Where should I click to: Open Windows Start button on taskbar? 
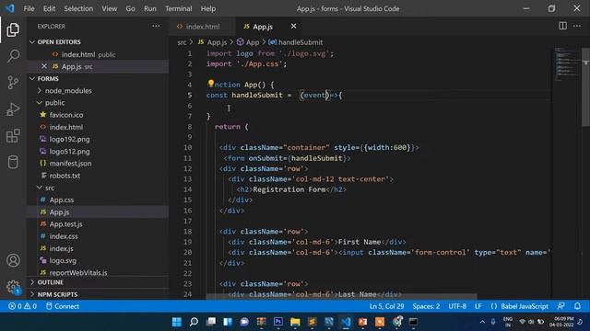[x=176, y=322]
